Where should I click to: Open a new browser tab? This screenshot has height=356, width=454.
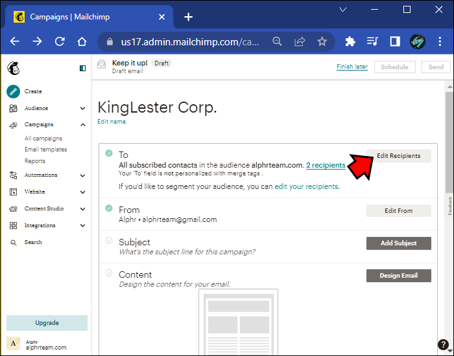[x=188, y=17]
